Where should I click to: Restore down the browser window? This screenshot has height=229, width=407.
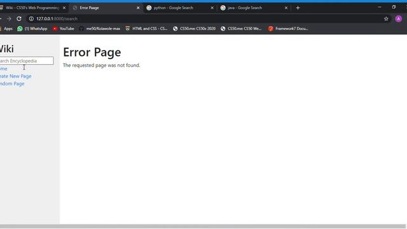394,7
